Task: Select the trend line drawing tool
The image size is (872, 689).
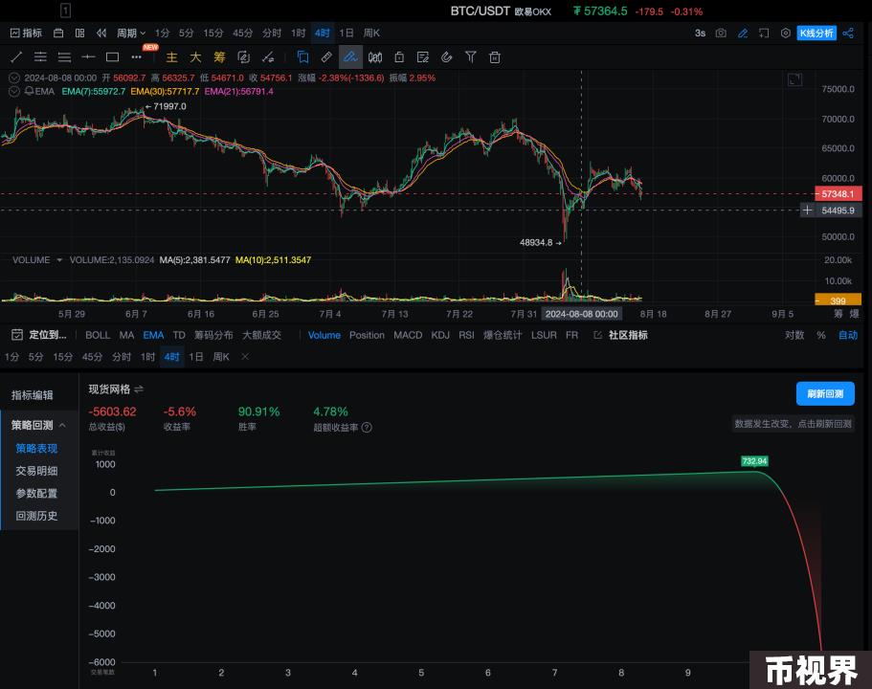Action: coord(16,56)
